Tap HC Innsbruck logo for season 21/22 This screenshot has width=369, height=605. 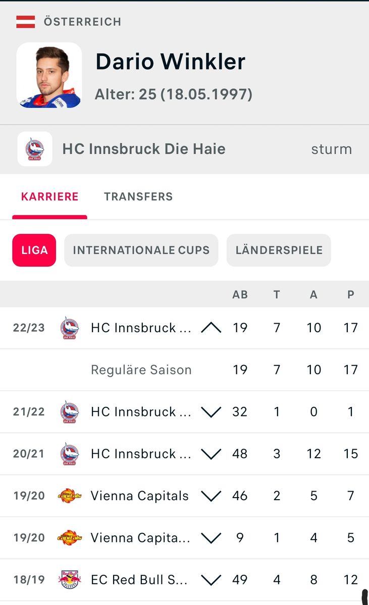point(70,412)
